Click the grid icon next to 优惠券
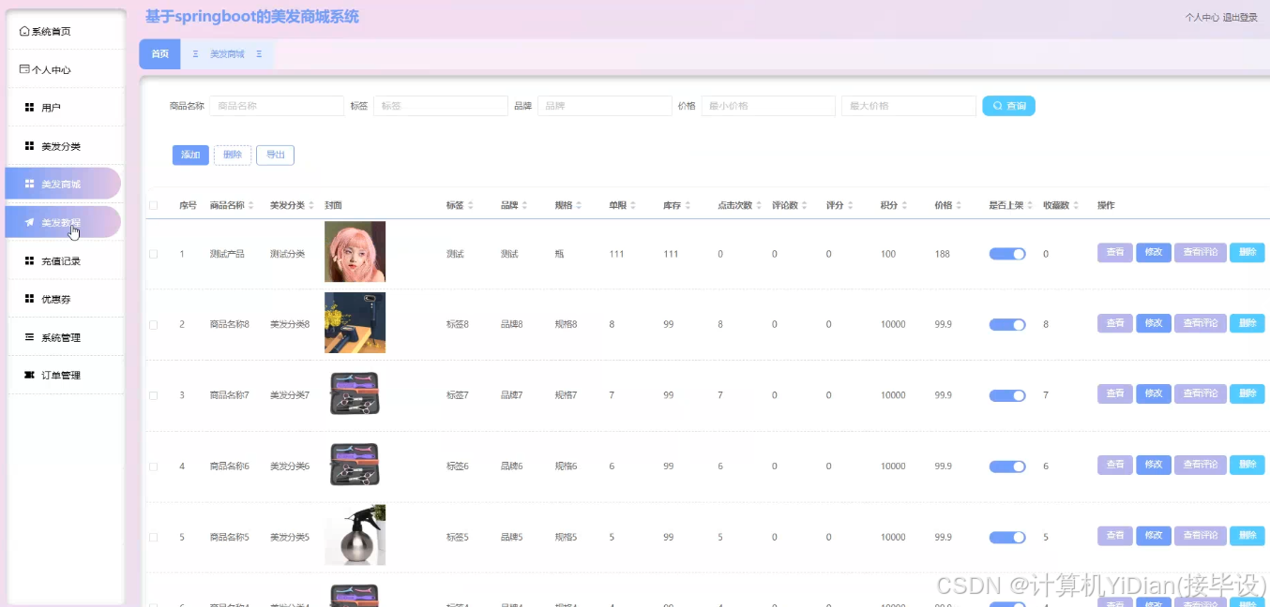 click(x=29, y=299)
